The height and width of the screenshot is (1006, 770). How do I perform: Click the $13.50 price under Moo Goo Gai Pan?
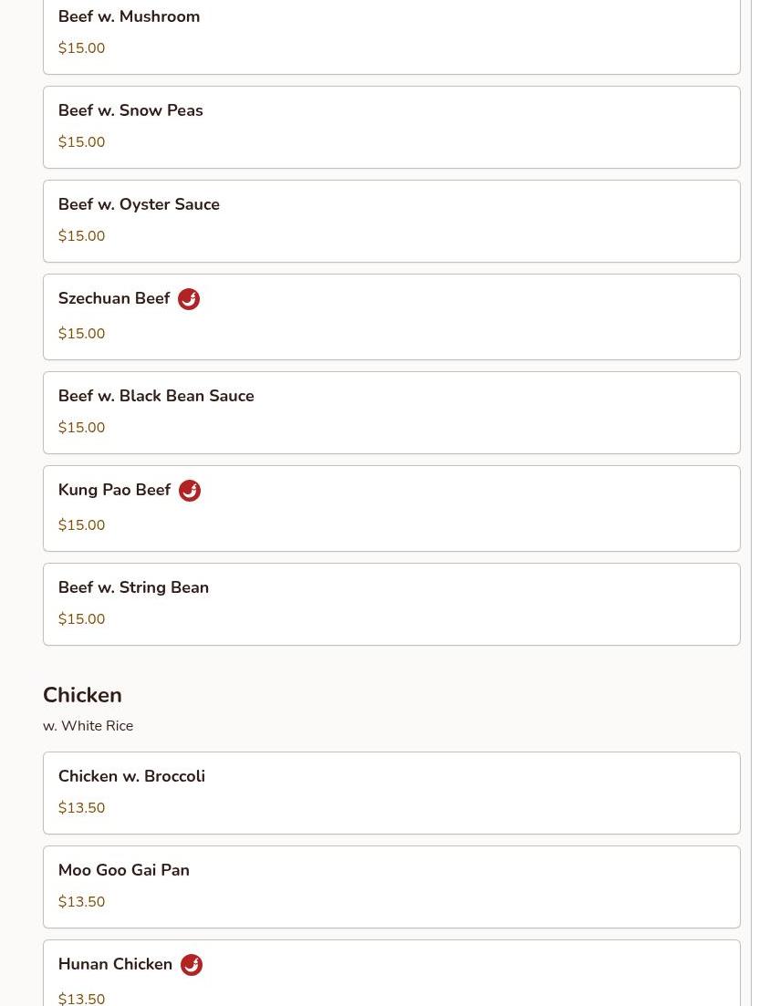81,901
